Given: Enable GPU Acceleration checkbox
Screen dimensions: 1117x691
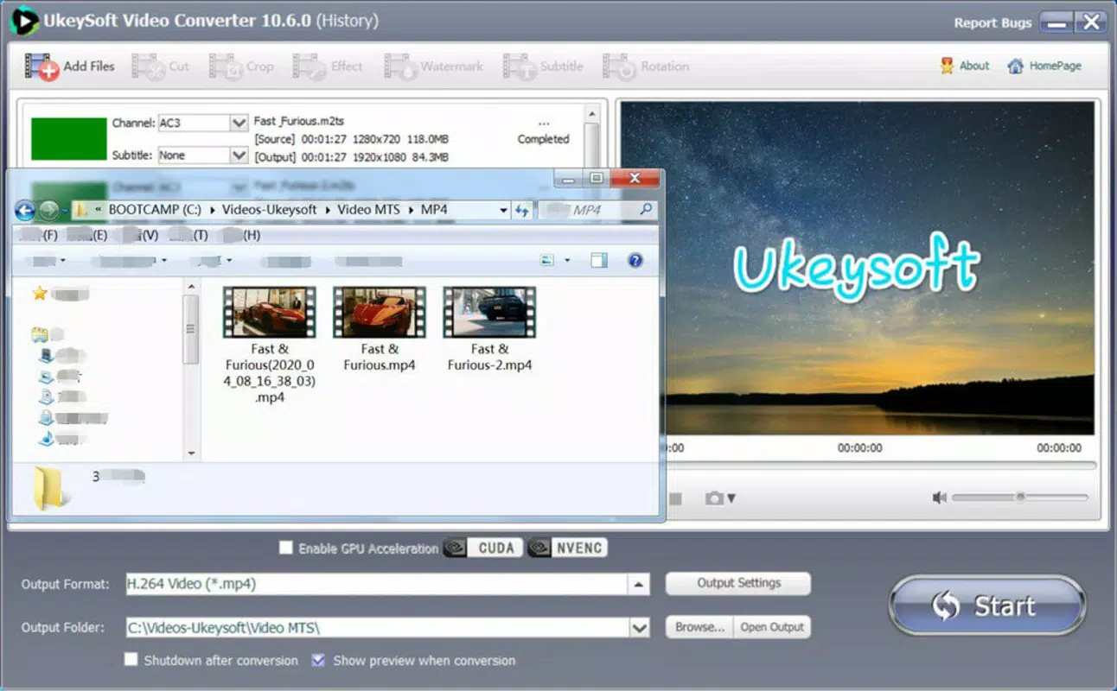Looking at the screenshot, I should click(x=286, y=548).
